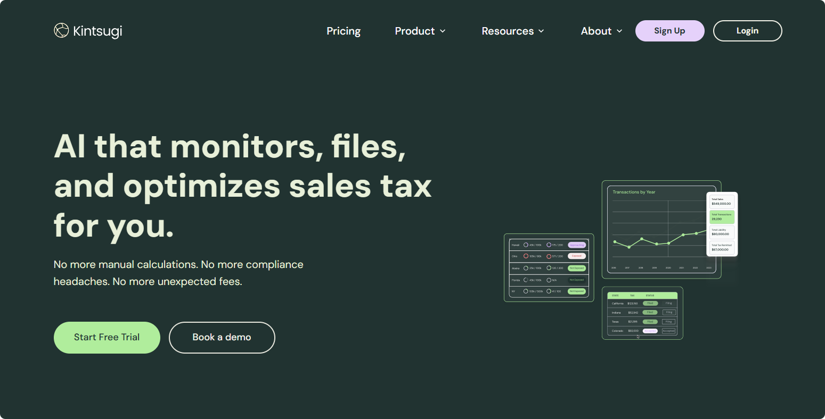Click the Kintsugi brand name text

[97, 31]
